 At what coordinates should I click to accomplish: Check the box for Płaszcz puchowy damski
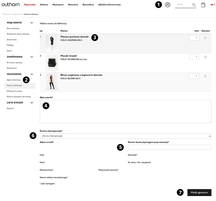205,38
